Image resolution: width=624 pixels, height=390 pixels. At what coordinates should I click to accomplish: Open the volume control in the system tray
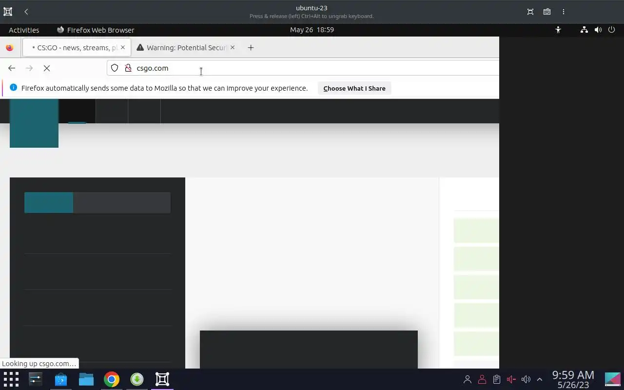(526, 379)
